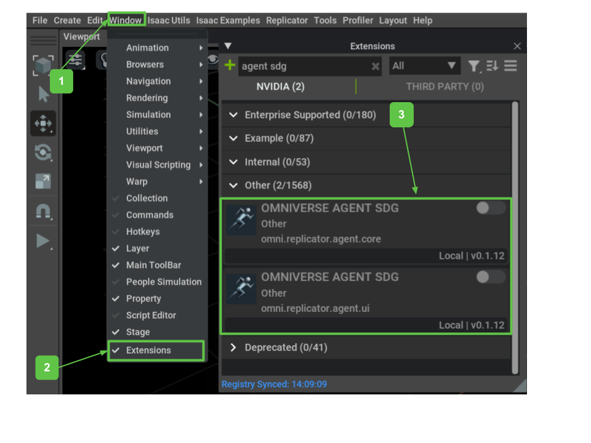The image size is (591, 443).
Task: Enable the People Simulation window
Action: point(158,282)
